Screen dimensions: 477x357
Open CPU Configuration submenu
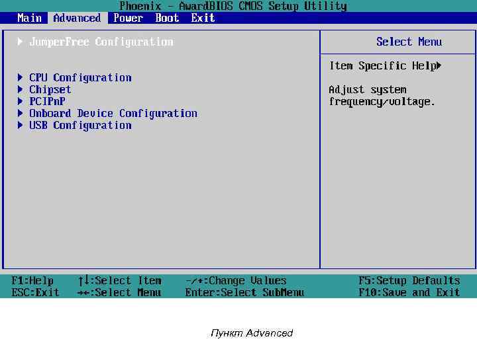click(x=80, y=78)
